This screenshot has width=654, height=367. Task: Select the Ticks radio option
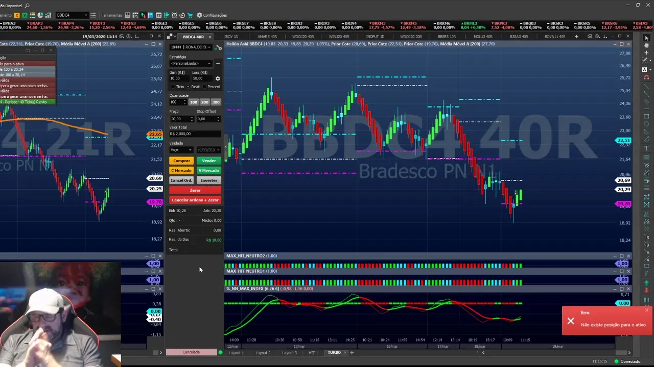[x=173, y=87]
